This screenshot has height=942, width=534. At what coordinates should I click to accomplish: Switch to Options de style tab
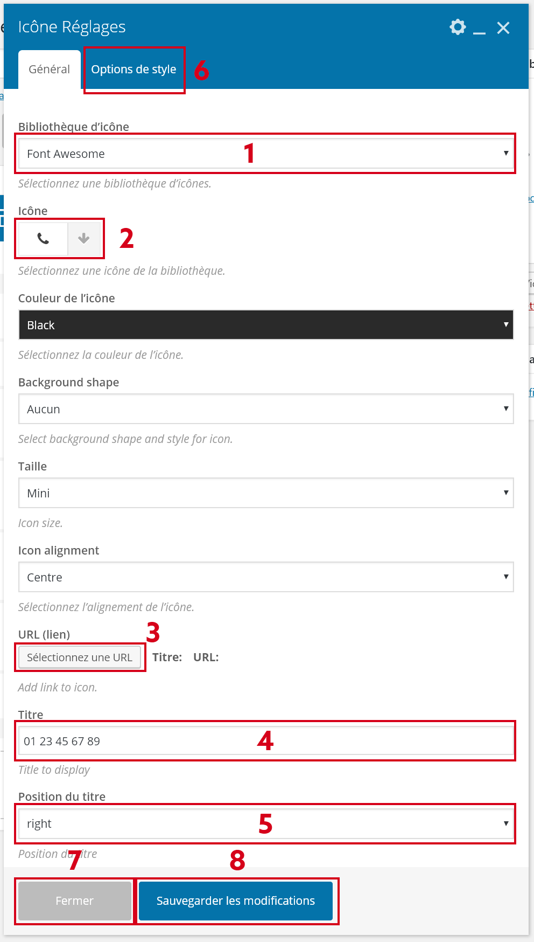[x=133, y=70]
